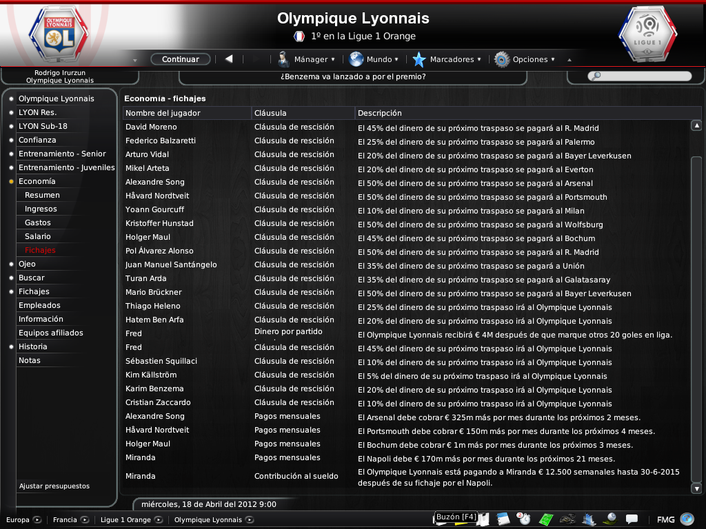Open the Marcadores dropdown menu

(x=455, y=59)
